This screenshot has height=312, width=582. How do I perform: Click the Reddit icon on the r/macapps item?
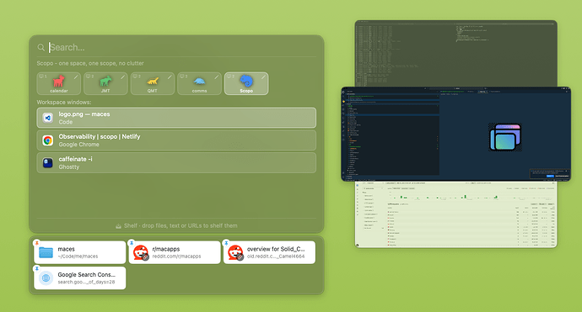point(141,252)
